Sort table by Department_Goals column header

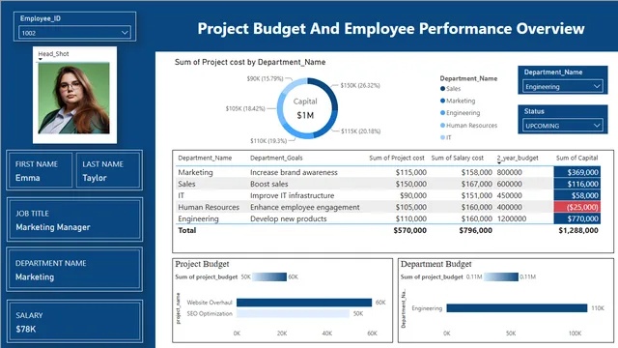(276, 158)
